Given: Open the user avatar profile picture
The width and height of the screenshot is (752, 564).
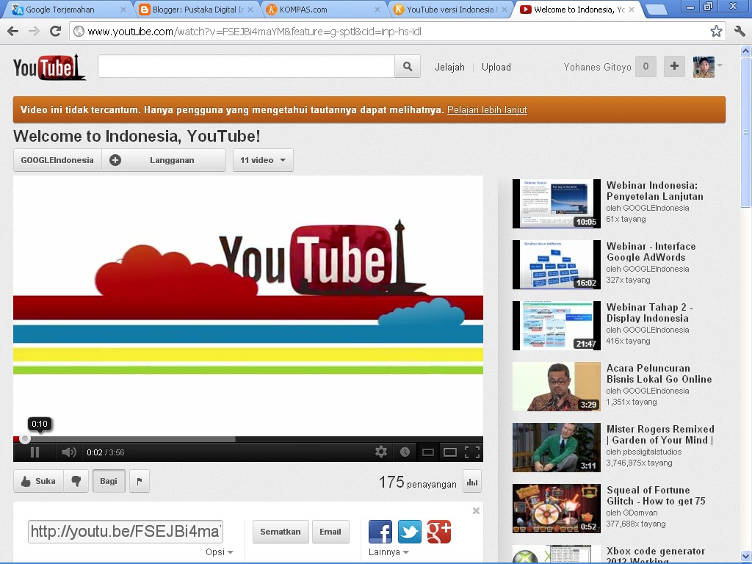Looking at the screenshot, I should (704, 67).
